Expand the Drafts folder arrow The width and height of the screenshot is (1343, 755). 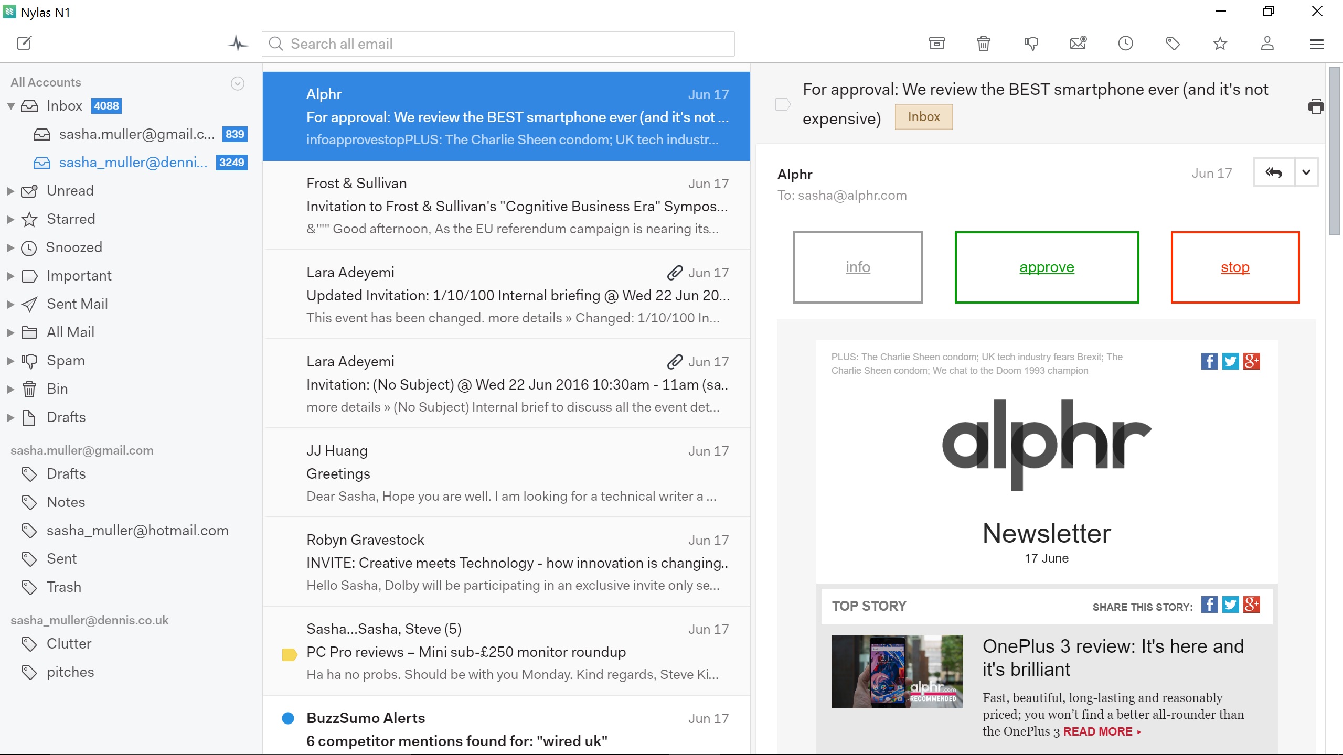[10, 417]
